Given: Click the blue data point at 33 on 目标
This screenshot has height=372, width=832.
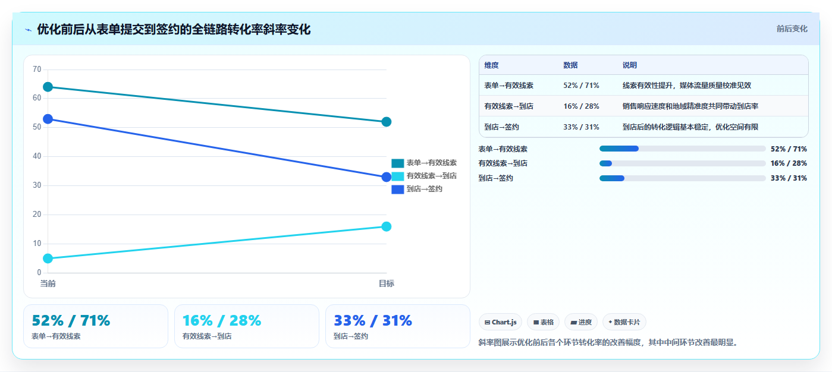Looking at the screenshot, I should pos(386,177).
